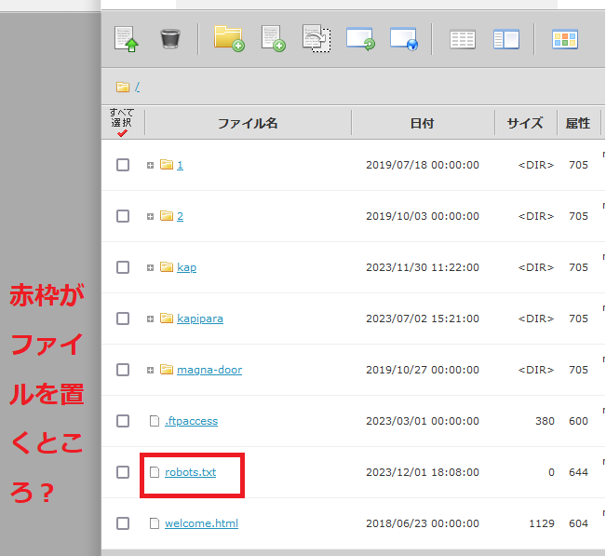Check the checkbox for robots.txt
This screenshot has width=606, height=556.
[x=123, y=472]
